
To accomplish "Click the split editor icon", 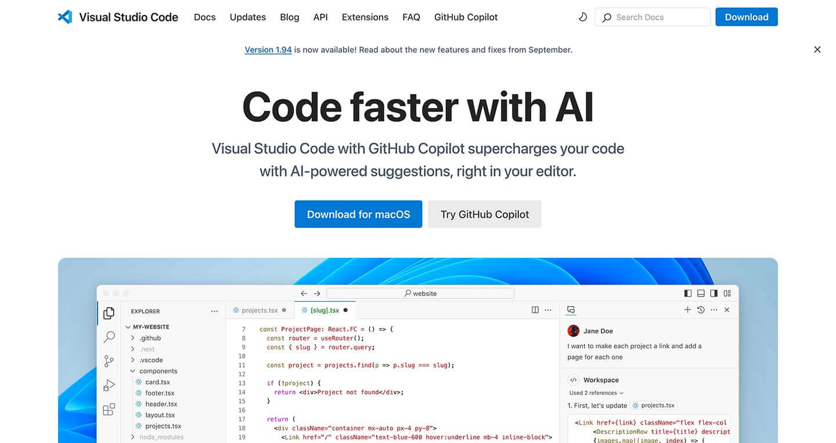I will pyautogui.click(x=535, y=310).
